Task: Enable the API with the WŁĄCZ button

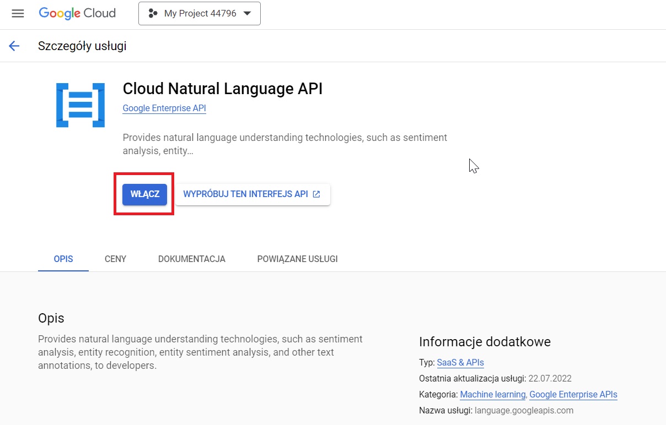Action: coord(144,194)
